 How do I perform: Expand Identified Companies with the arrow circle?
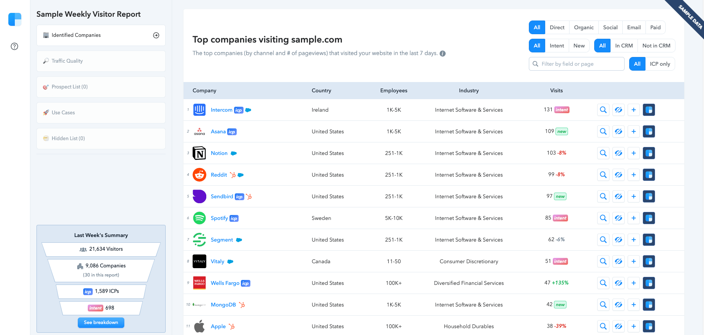click(156, 35)
